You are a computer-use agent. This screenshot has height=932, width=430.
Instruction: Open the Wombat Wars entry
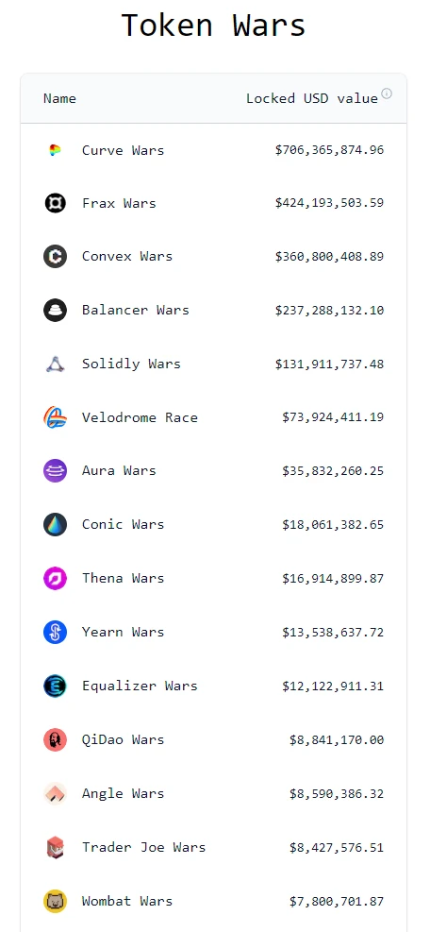(127, 901)
